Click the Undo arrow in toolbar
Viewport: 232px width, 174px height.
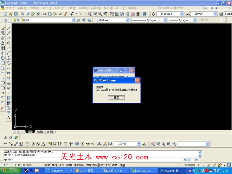[x=72, y=14]
